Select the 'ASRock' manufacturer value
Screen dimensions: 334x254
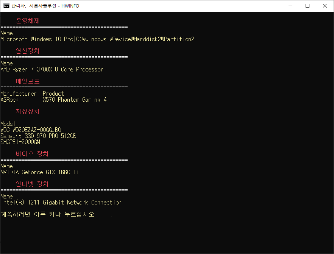[9, 100]
